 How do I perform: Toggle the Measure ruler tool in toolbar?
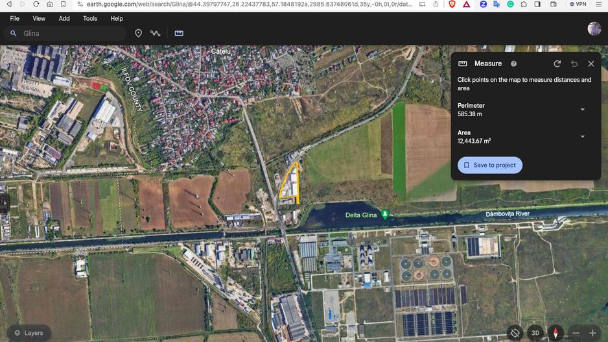click(x=179, y=33)
